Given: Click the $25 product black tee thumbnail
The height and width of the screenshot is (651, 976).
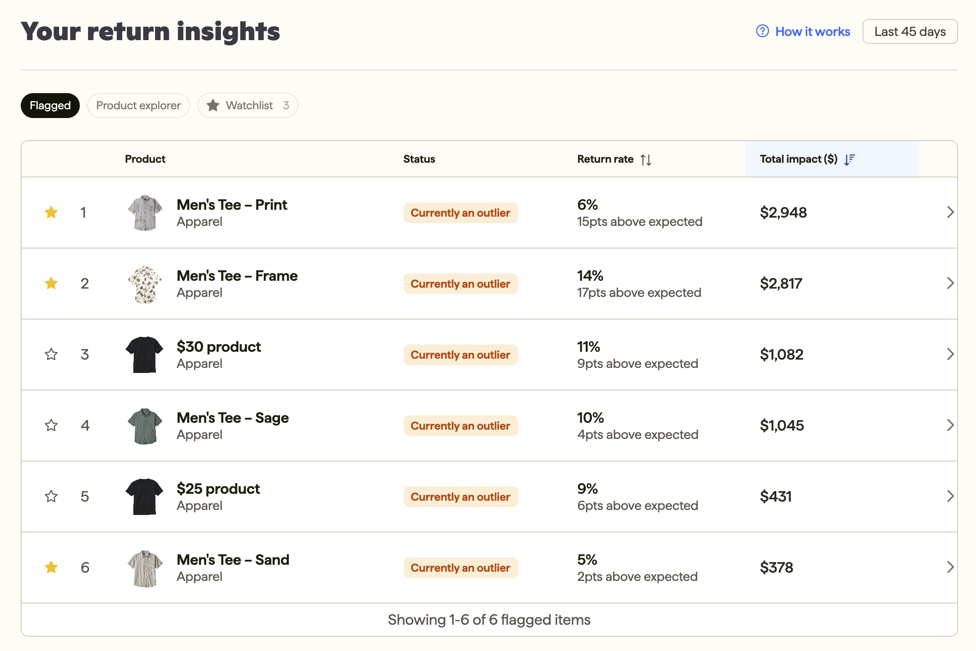Looking at the screenshot, I should (144, 497).
